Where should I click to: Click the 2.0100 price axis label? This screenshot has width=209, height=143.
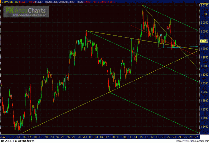click(204, 14)
